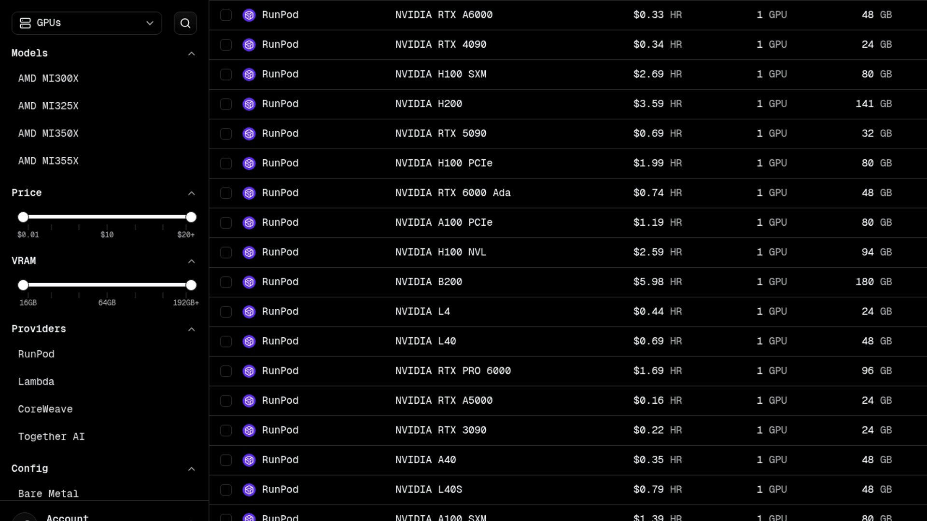Select the NVIDIA H100 SXM row checkbox
The image size is (927, 521).
(226, 75)
